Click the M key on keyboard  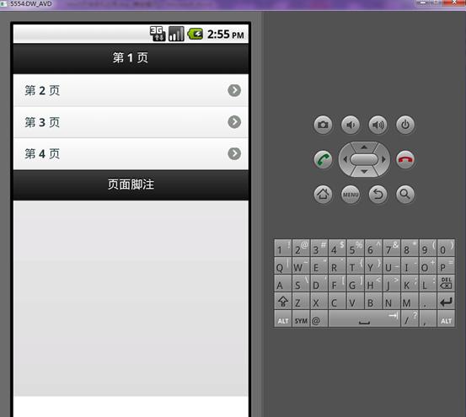coord(410,301)
